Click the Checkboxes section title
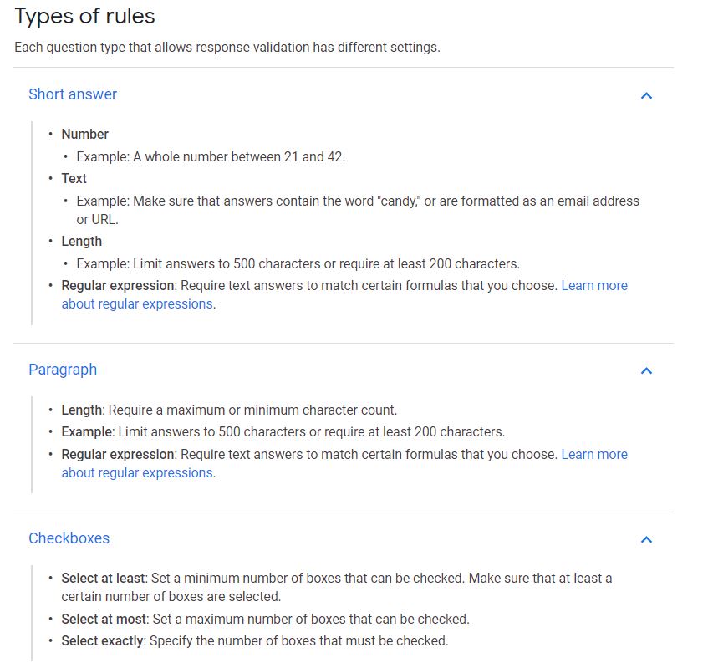 tap(69, 538)
